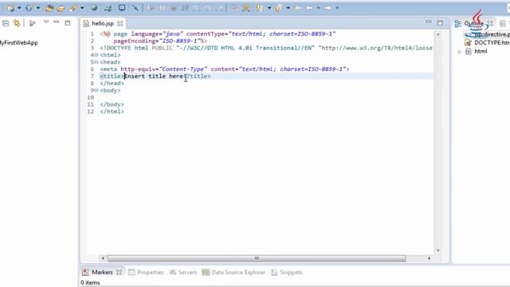The height and width of the screenshot is (287, 510).
Task: Click 'Insert title here' text on line 7
Action: 154,77
